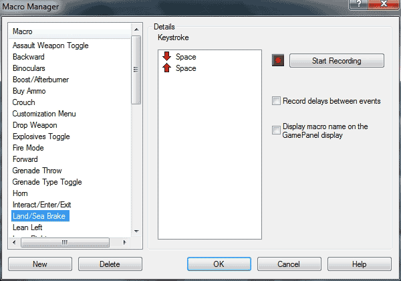Viewport: 401px width, 281px height.
Task: Click the Delete button
Action: [x=110, y=264]
